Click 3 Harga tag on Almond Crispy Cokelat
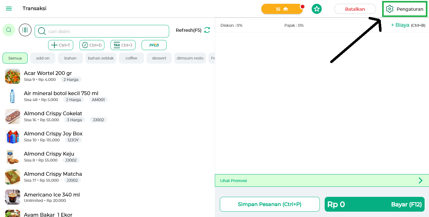The height and width of the screenshot is (217, 429). click(74, 120)
